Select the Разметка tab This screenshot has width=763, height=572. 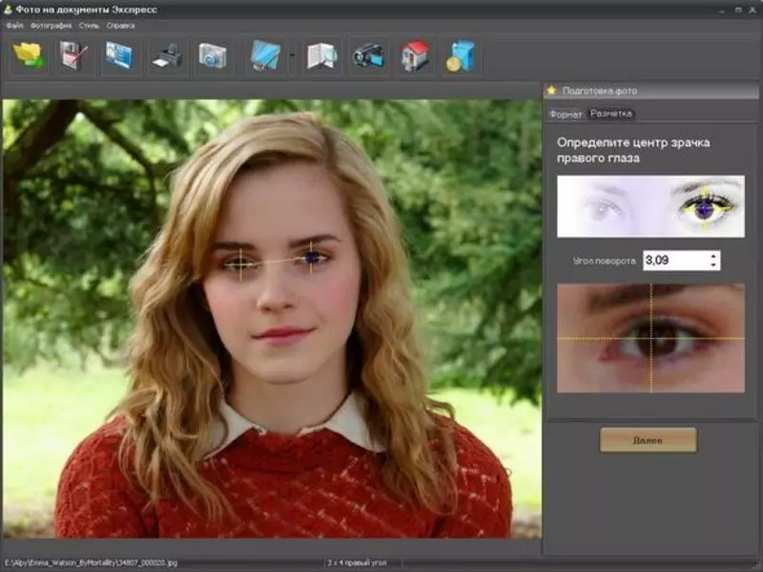(x=610, y=114)
